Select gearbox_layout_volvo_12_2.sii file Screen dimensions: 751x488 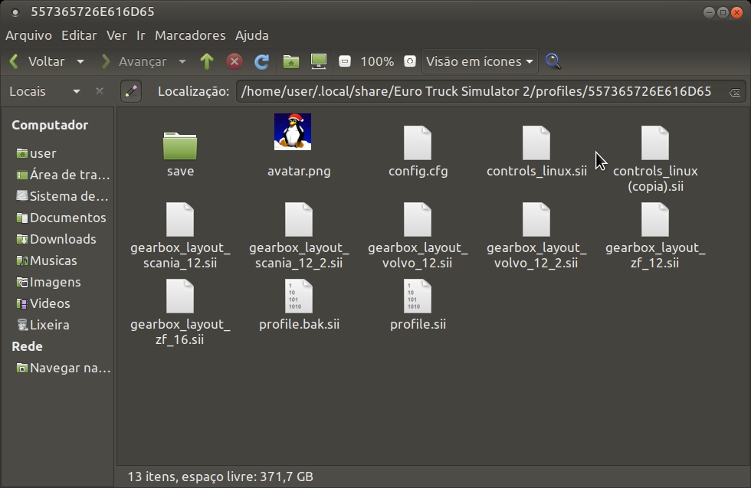pyautogui.click(x=536, y=236)
